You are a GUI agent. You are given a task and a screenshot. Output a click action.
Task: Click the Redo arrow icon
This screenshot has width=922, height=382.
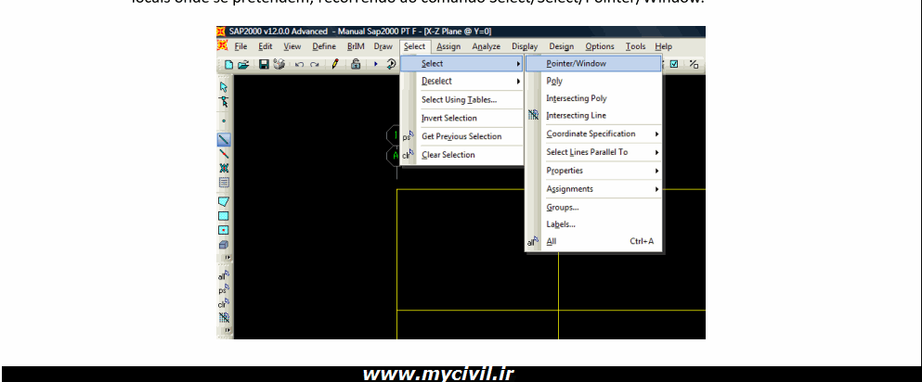pyautogui.click(x=315, y=65)
